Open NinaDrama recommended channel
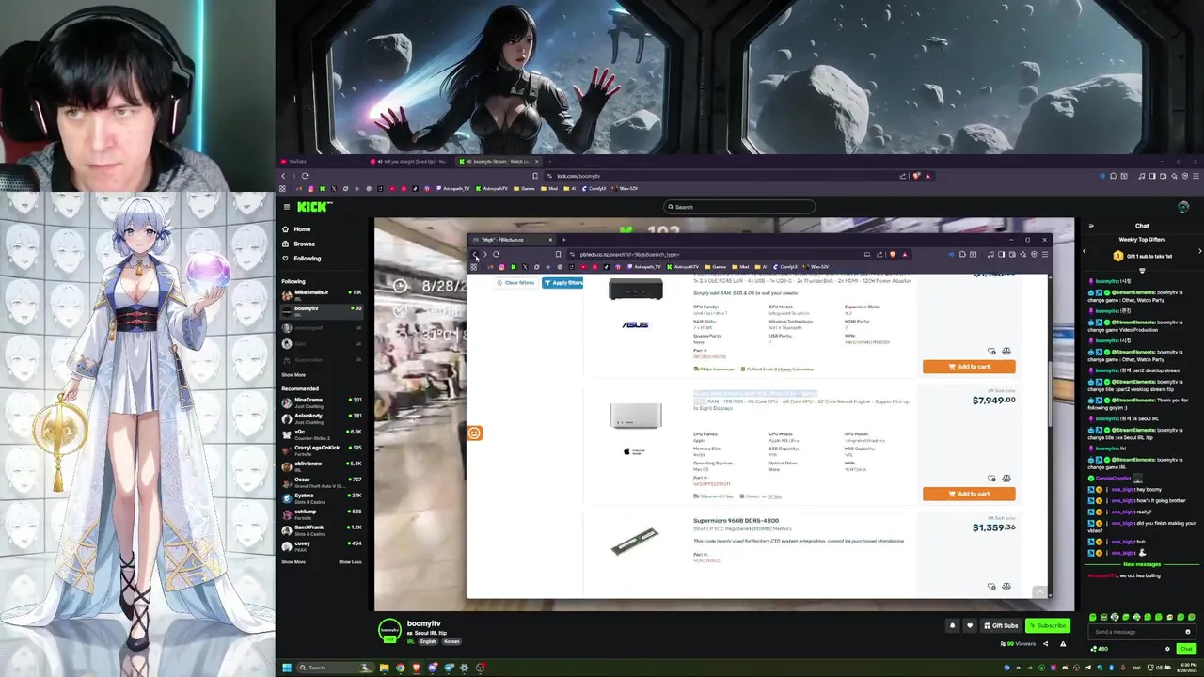The width and height of the screenshot is (1204, 677). [322, 401]
